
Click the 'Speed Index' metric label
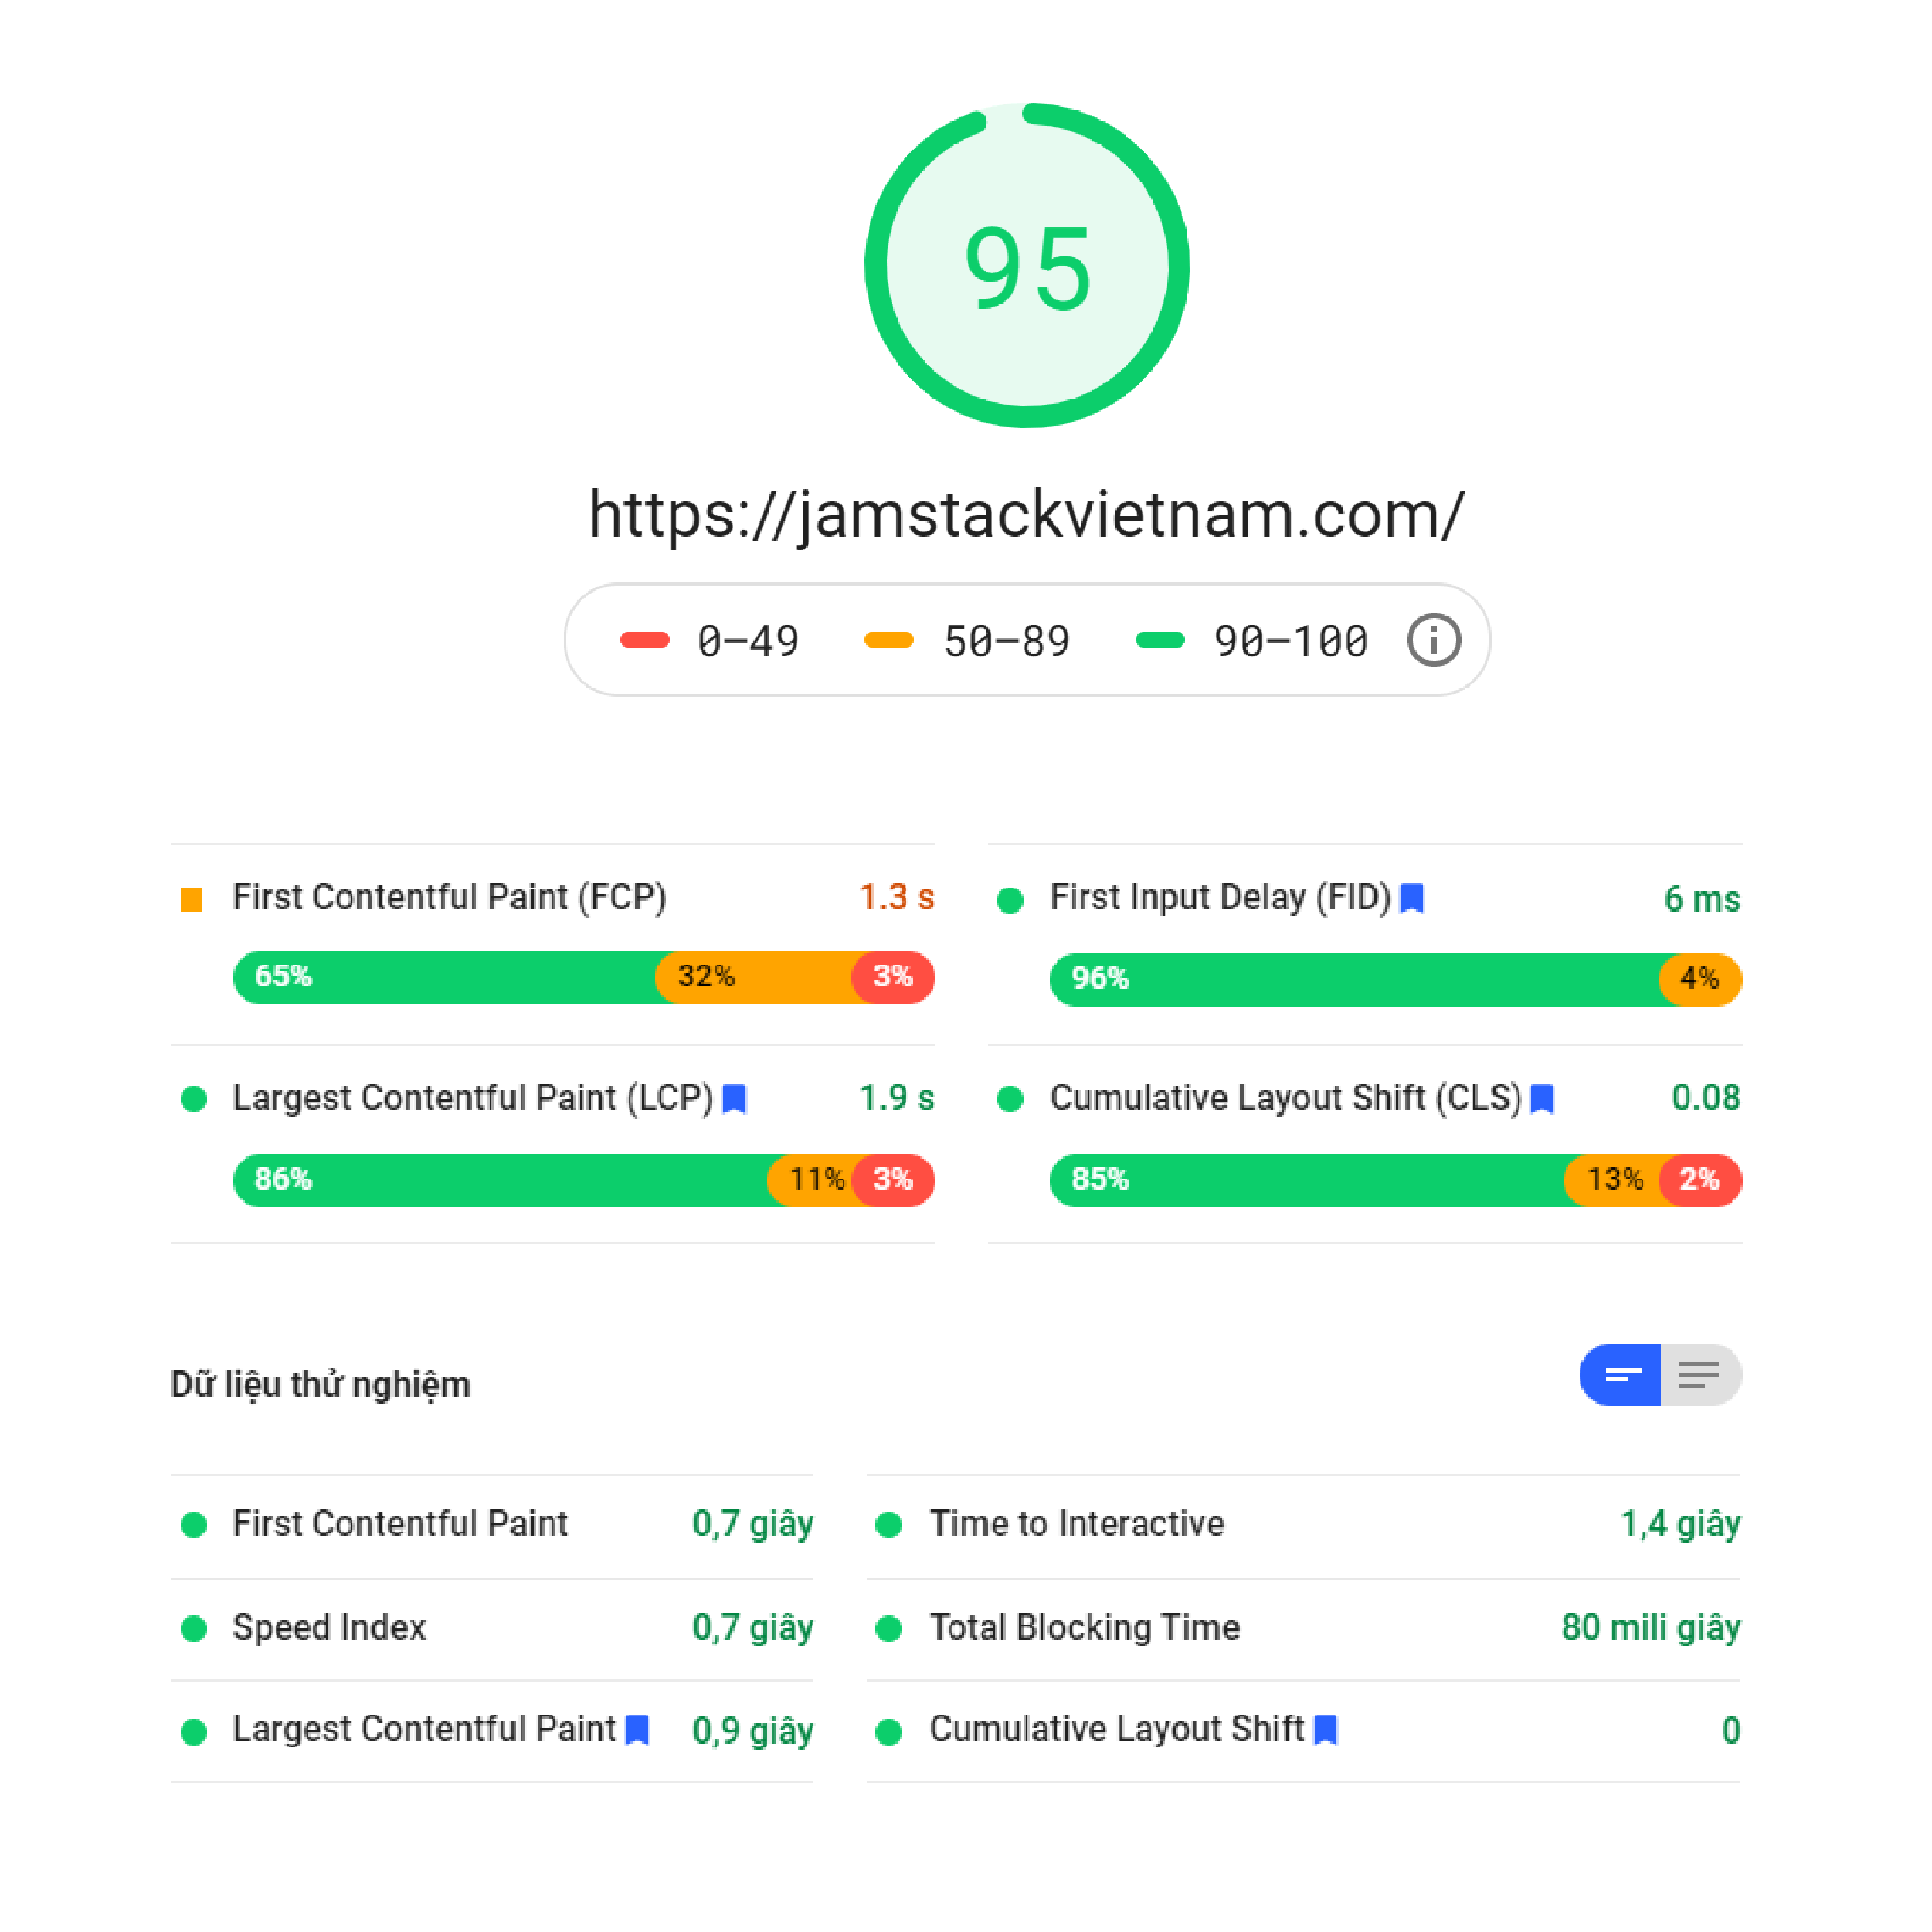(329, 1628)
